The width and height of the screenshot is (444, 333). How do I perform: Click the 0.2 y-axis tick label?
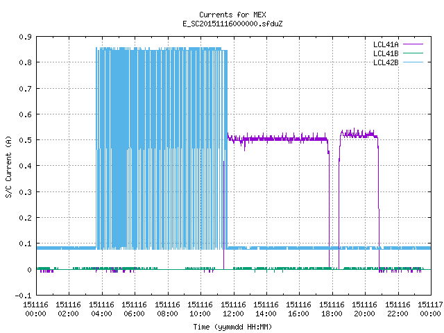click(x=25, y=218)
